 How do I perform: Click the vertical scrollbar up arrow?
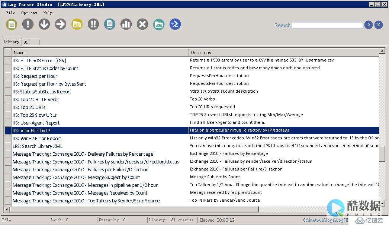coord(382,51)
